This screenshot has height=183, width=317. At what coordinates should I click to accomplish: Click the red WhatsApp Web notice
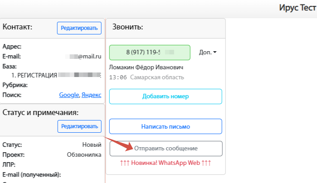click(x=166, y=162)
